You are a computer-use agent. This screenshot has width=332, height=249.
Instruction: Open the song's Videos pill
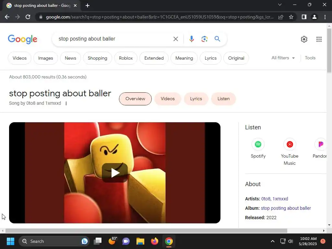168,99
